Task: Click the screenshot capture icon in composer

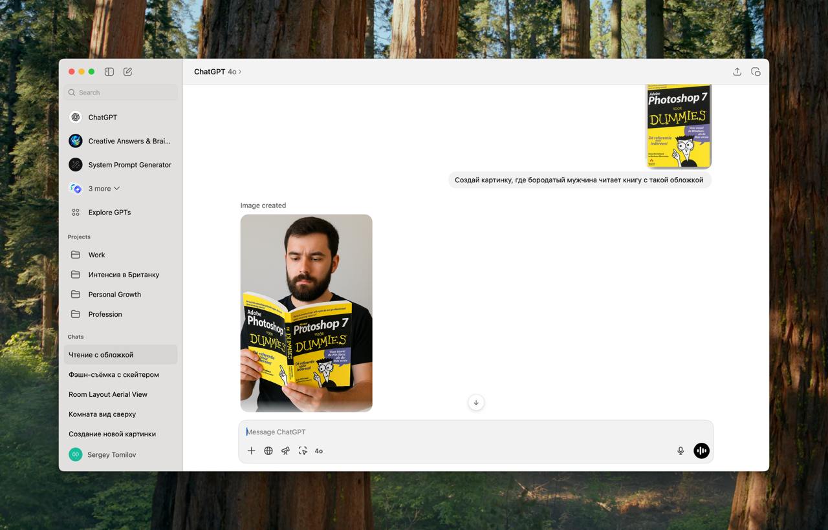Action: 303,451
